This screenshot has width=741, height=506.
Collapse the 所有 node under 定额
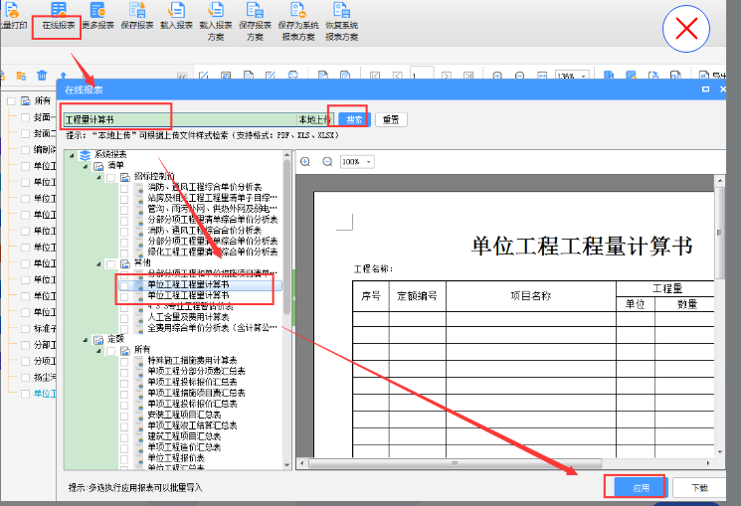(98, 351)
